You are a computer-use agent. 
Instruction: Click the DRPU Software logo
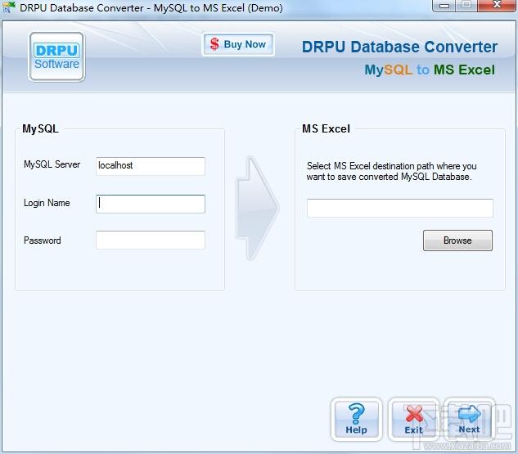[x=56, y=56]
